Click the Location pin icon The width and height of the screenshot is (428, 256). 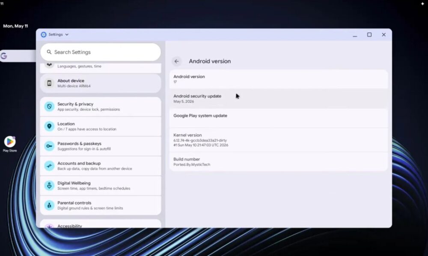[49, 126]
